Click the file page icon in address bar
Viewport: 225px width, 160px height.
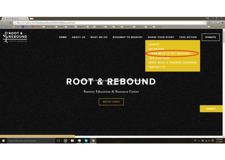point(15,23)
